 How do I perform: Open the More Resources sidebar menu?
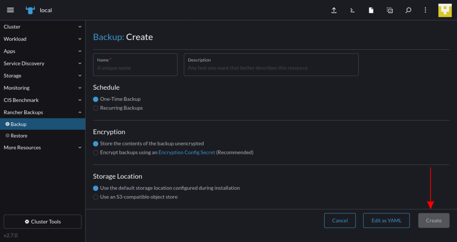43,148
